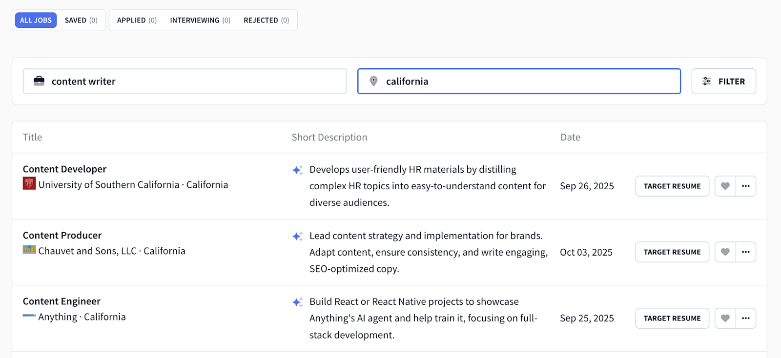Image resolution: width=781 pixels, height=358 pixels.
Task: Target resume for Content Engineer job
Action: [x=672, y=318]
